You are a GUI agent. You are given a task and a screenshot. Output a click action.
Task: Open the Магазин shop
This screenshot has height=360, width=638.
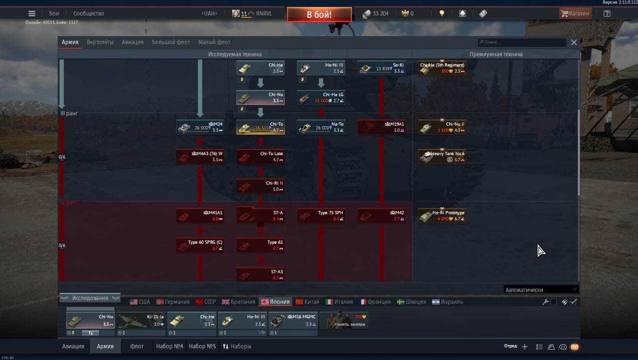(575, 13)
